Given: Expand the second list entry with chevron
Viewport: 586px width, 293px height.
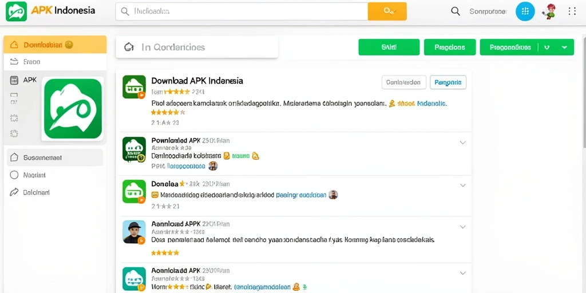Looking at the screenshot, I should click(x=462, y=142).
